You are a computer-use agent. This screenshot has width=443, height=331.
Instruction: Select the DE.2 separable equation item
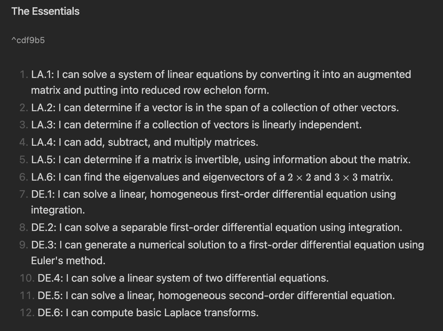[x=217, y=227]
